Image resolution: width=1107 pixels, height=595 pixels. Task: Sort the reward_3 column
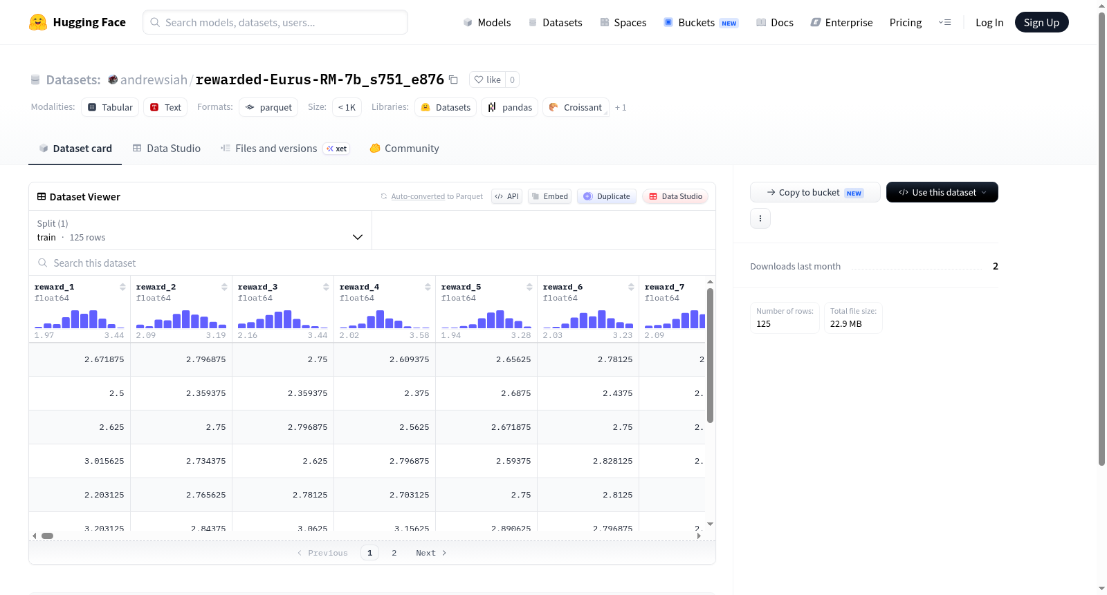(326, 287)
